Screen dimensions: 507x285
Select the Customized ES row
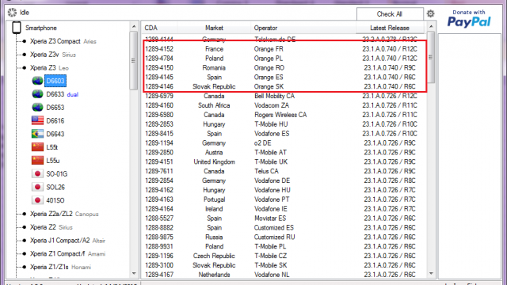coord(284,227)
